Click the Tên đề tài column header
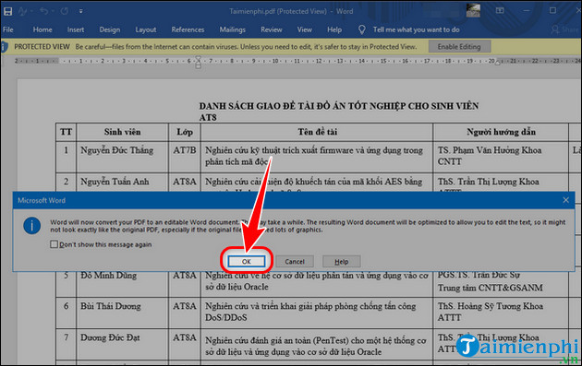582x366 pixels. pyautogui.click(x=318, y=132)
